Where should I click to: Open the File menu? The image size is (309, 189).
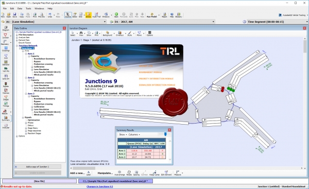coord(5,8)
